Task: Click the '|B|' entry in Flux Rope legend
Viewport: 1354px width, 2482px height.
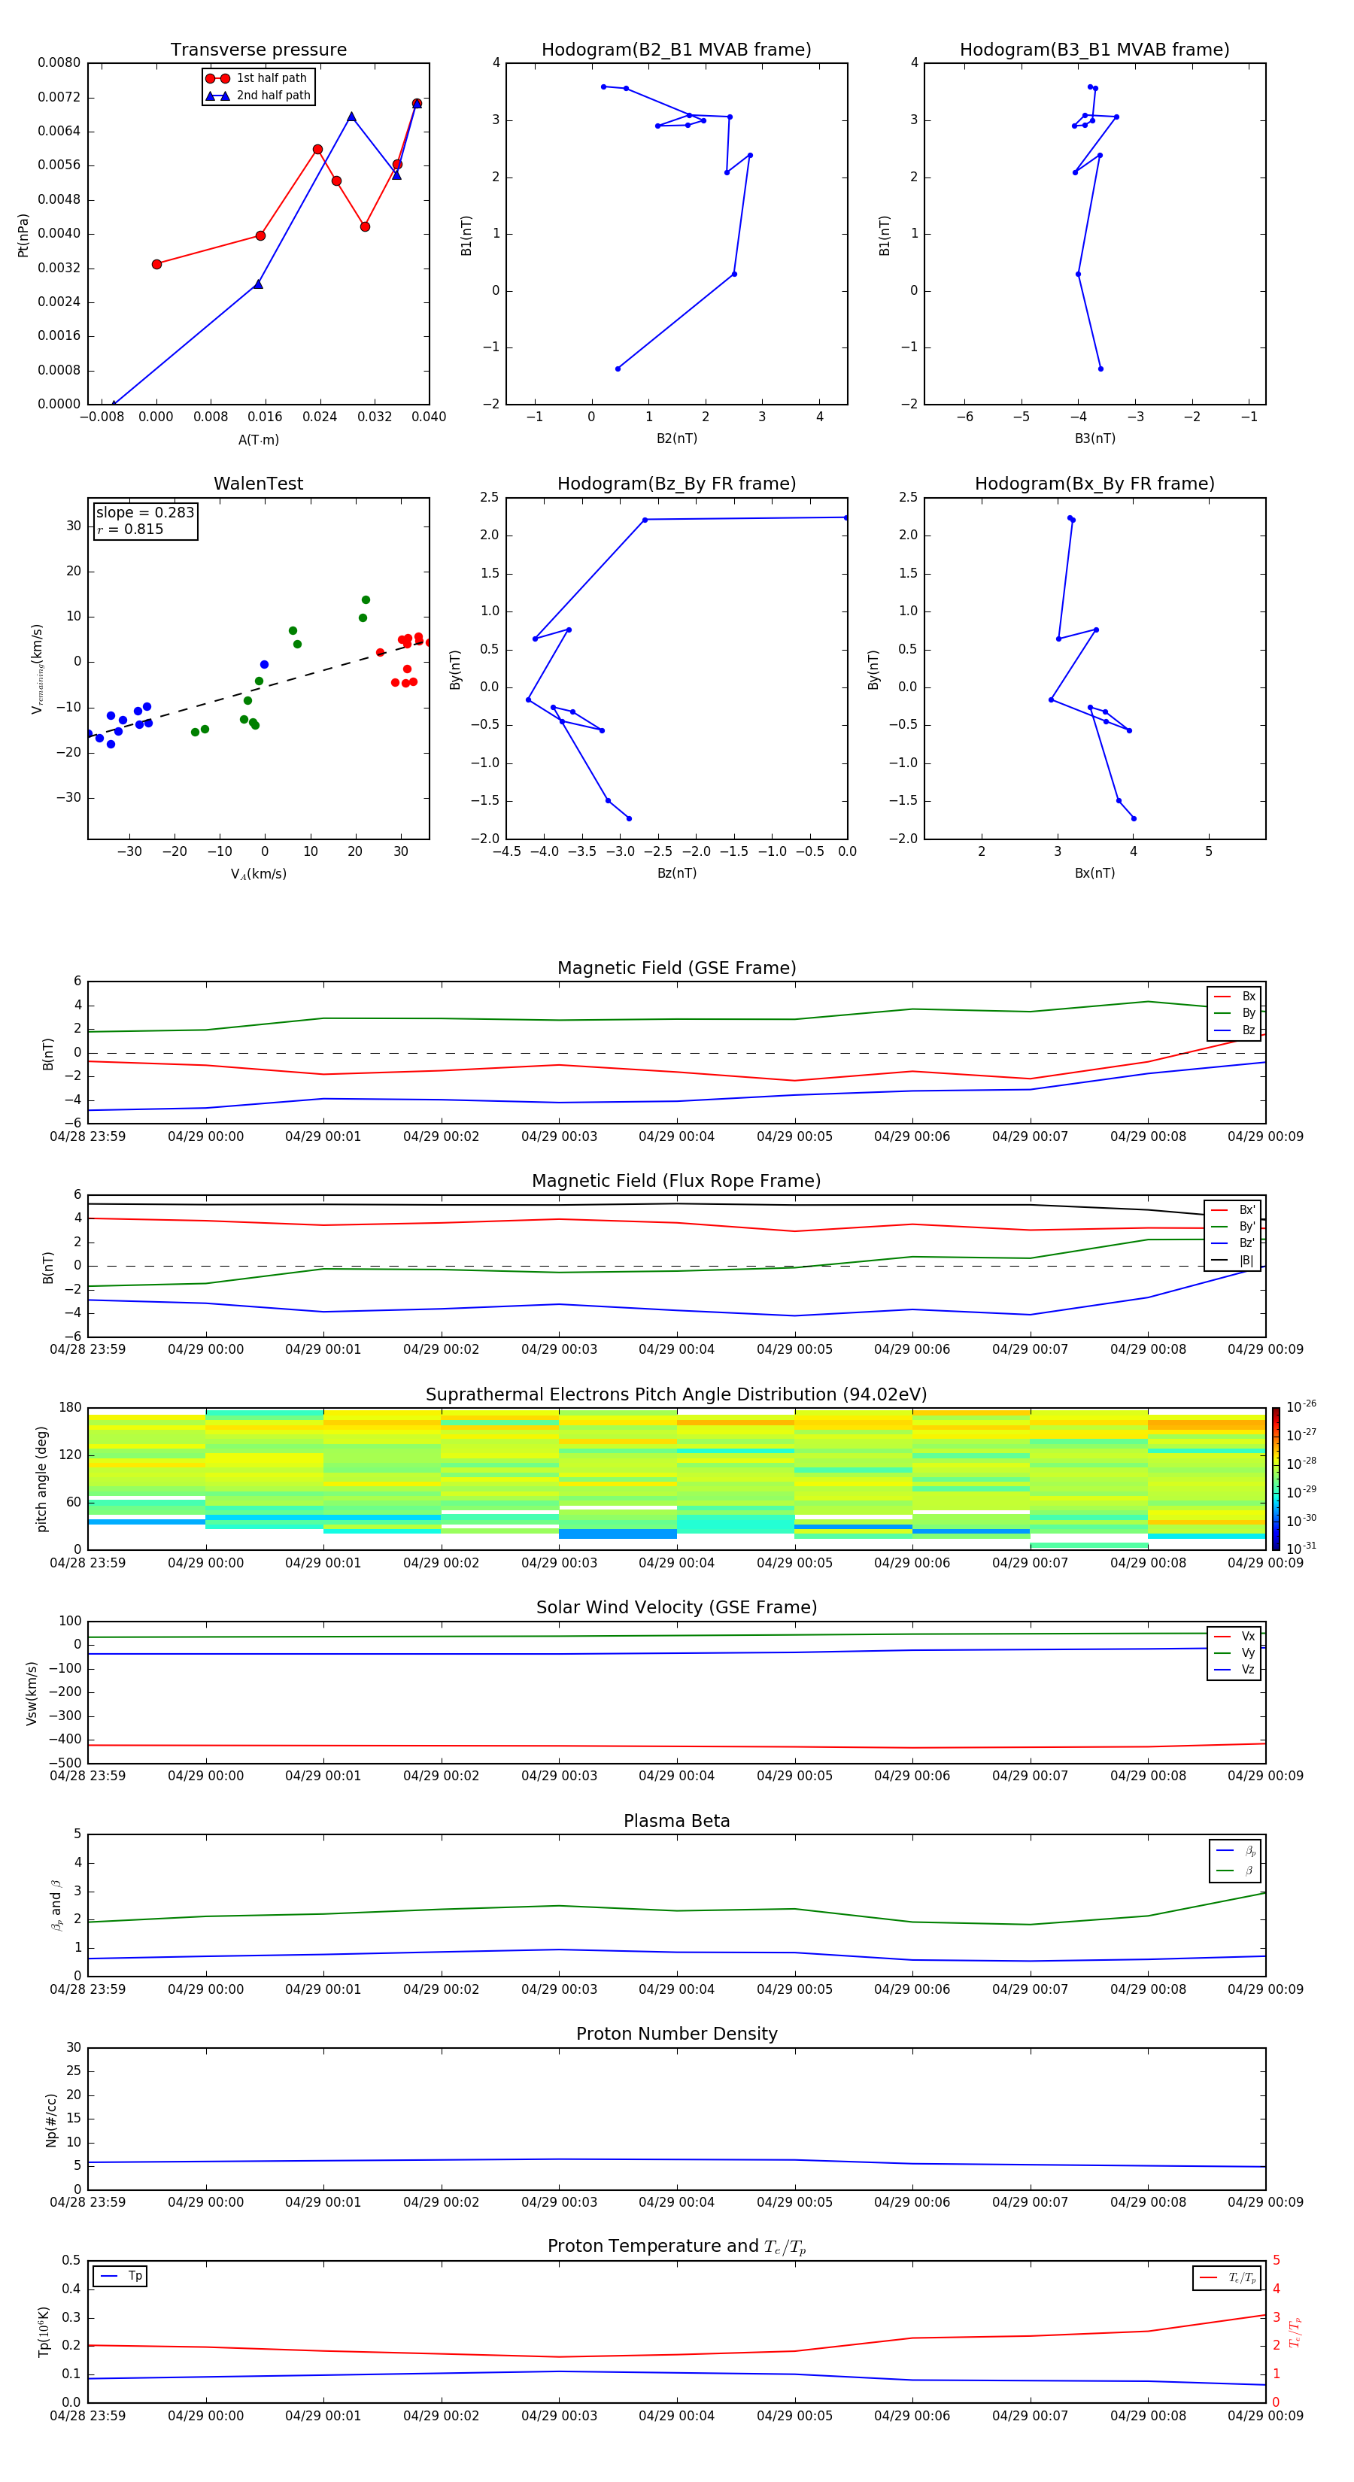Action: (1234, 1261)
